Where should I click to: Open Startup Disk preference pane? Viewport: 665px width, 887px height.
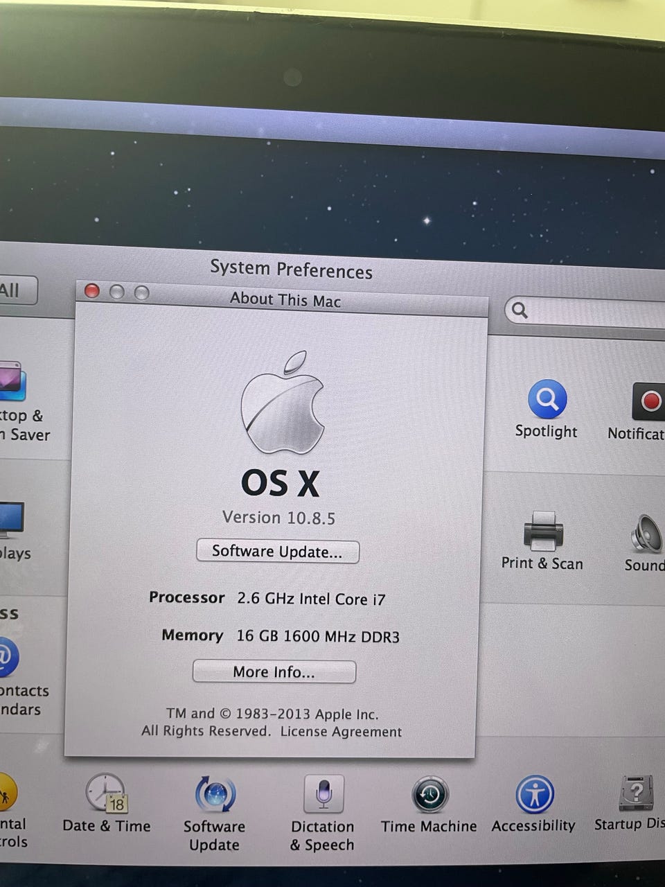(x=637, y=793)
